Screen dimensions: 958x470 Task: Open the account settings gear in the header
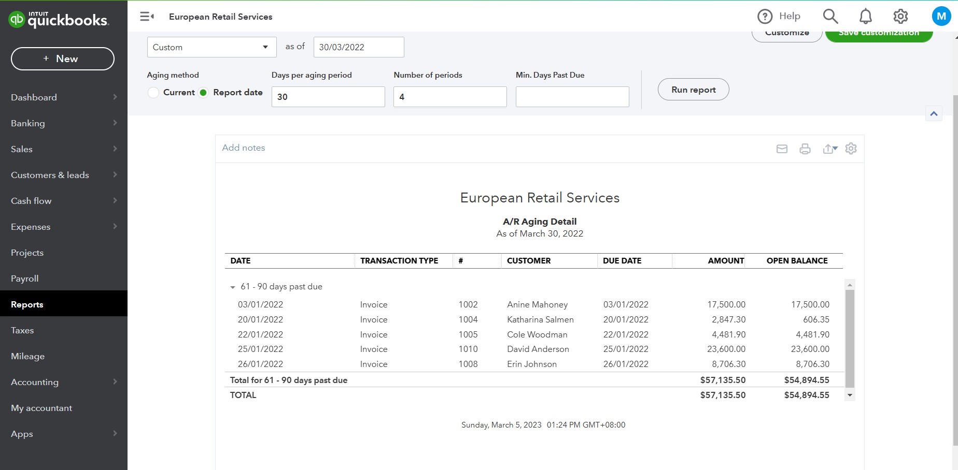[x=900, y=17]
